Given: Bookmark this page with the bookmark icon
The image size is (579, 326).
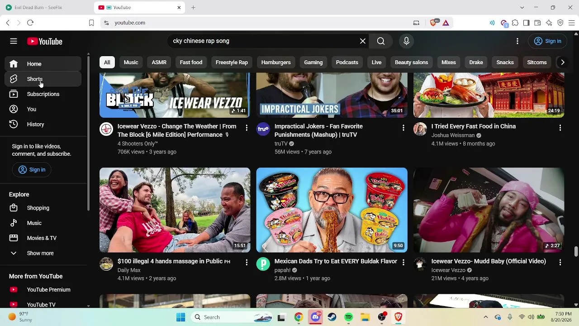Looking at the screenshot, I should tap(91, 23).
